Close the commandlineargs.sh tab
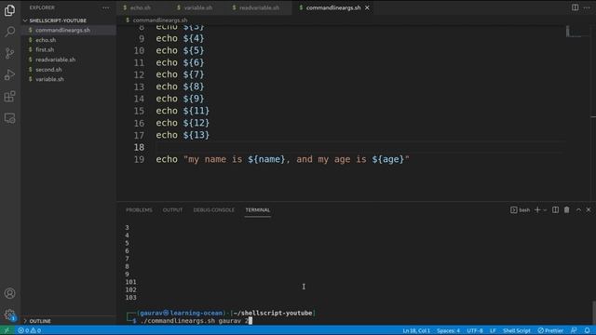 pyautogui.click(x=367, y=7)
